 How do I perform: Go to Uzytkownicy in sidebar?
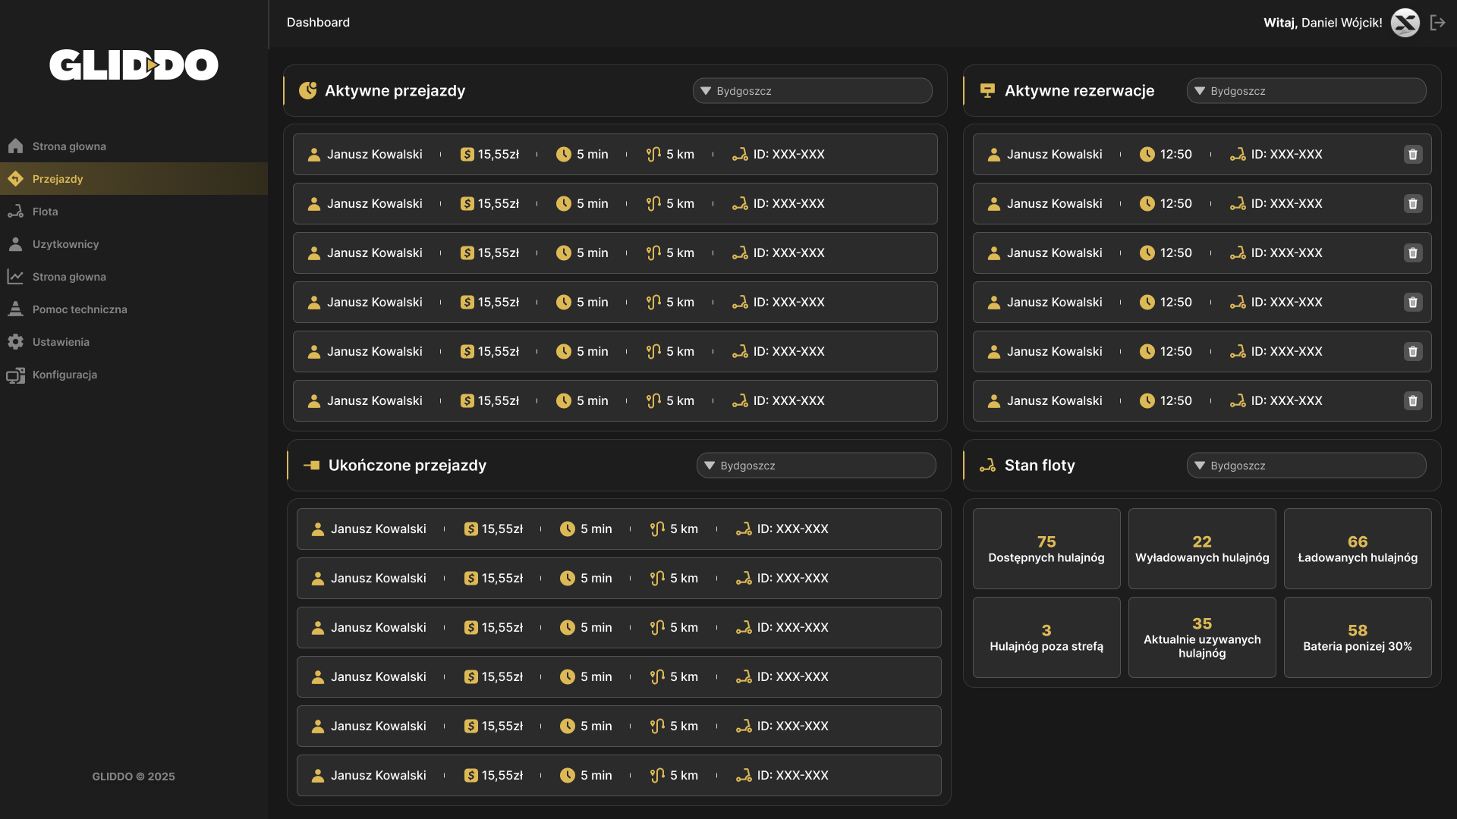tap(65, 244)
